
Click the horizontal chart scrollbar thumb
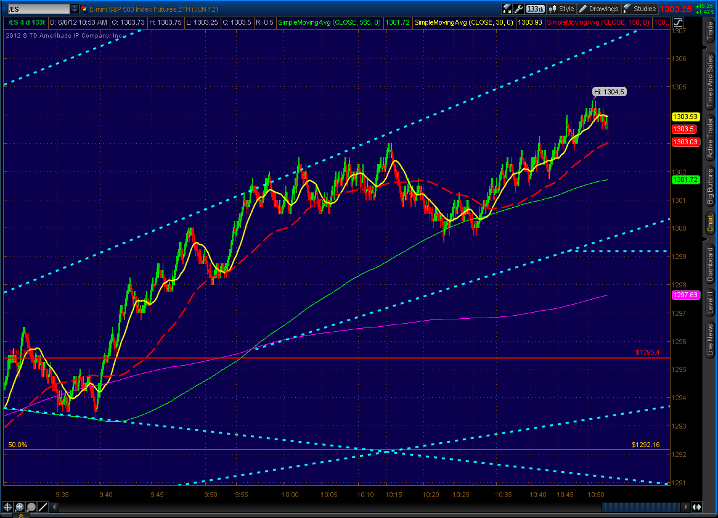tap(640, 507)
